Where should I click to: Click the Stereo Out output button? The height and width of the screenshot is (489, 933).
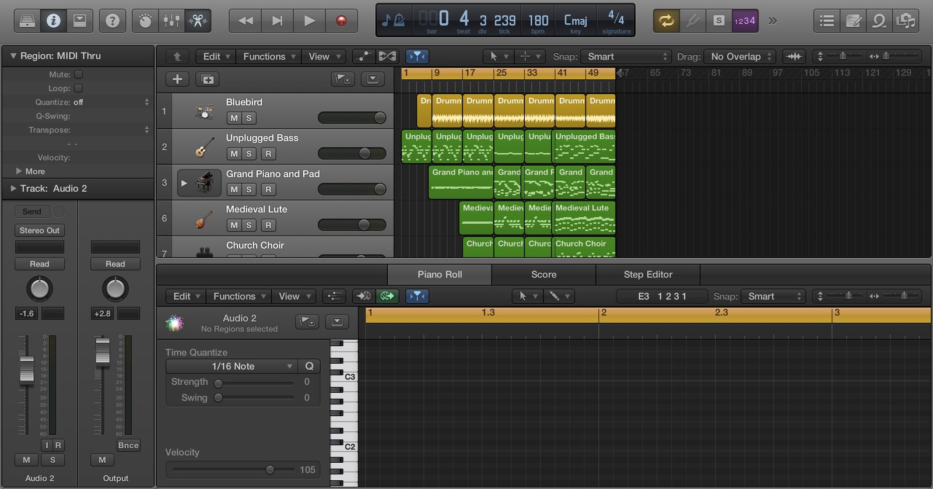[40, 230]
